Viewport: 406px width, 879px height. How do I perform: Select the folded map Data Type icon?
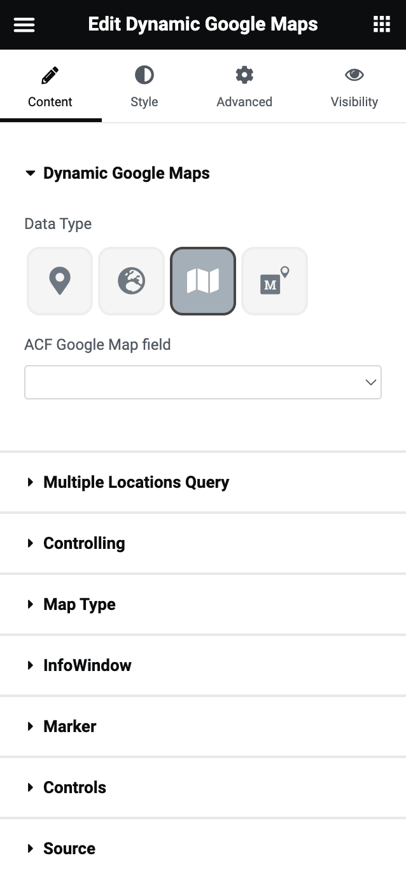pos(202,280)
